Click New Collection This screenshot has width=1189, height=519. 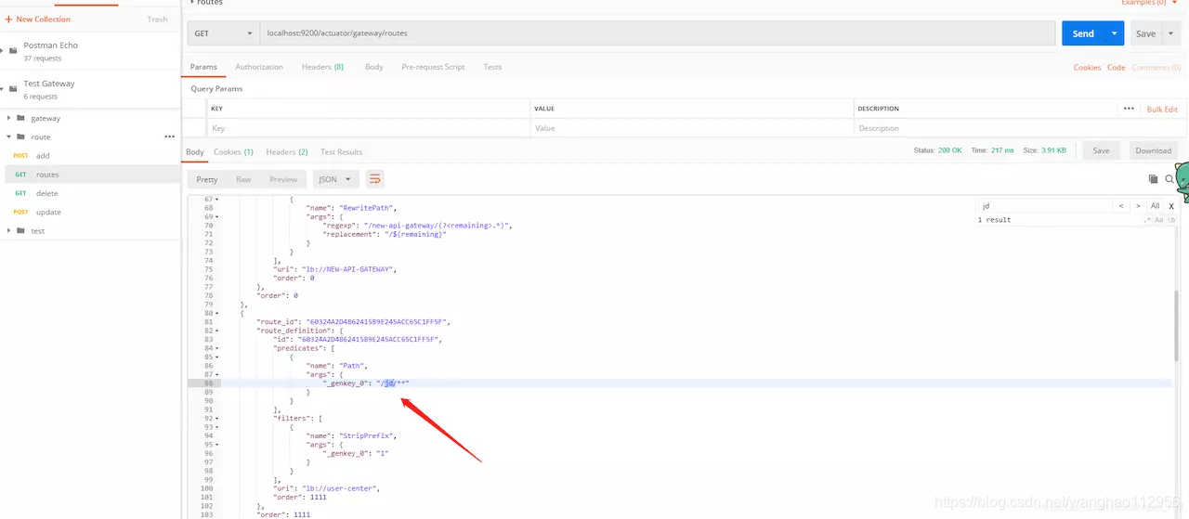pyautogui.click(x=43, y=19)
